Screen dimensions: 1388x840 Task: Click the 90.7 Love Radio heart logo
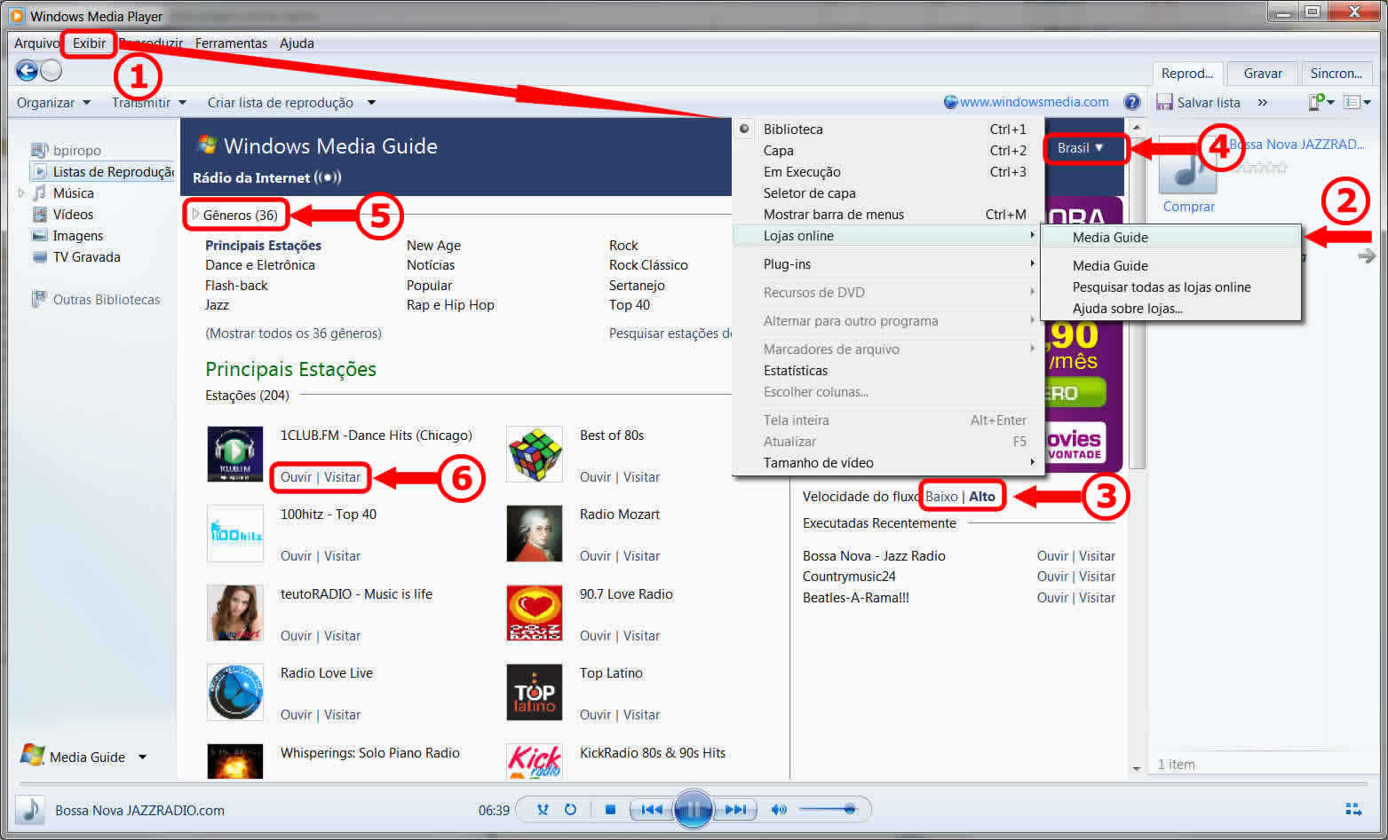[x=535, y=613]
